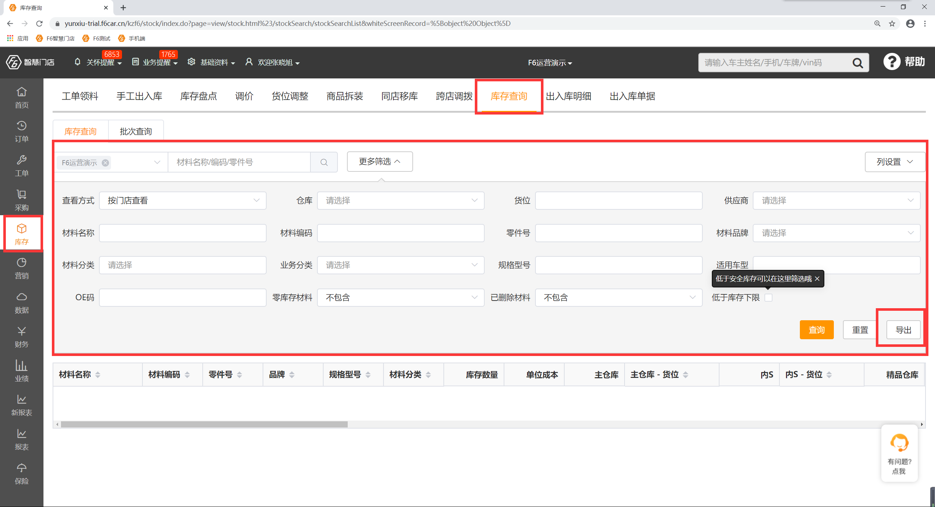Bookmark this page with the star icon

[x=892, y=23]
